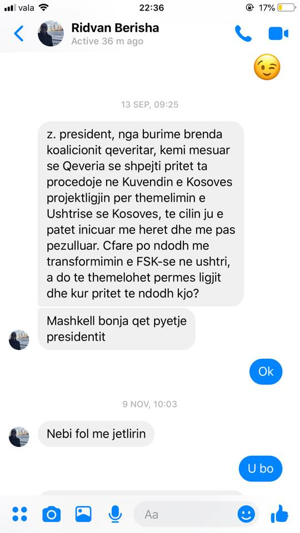Tap Ridvan Berisha's header profile picture
The width and height of the screenshot is (300, 533).
[x=51, y=34]
